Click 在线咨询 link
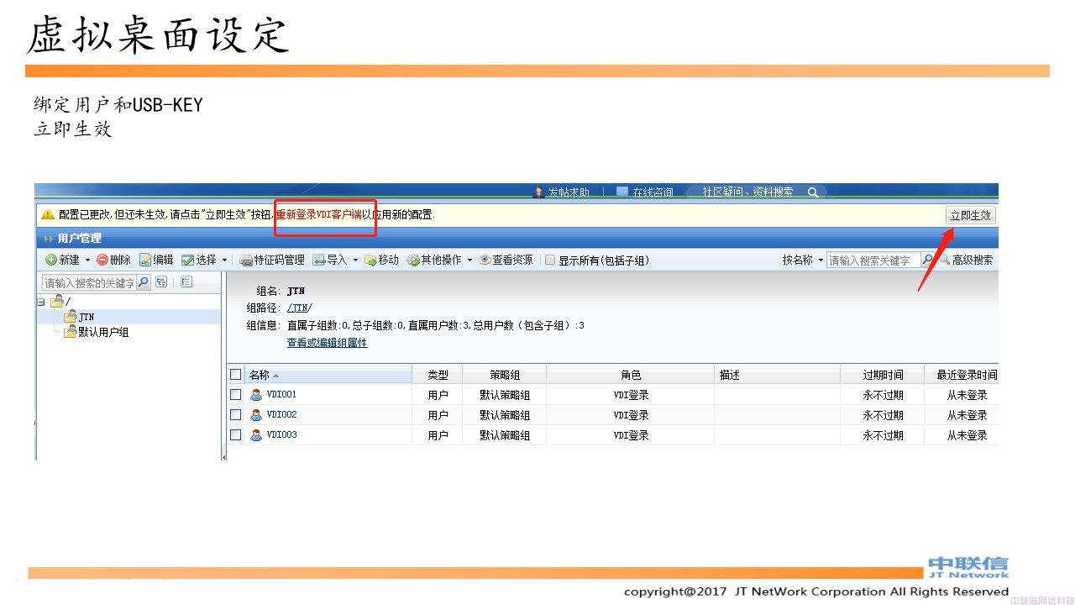 click(x=653, y=192)
